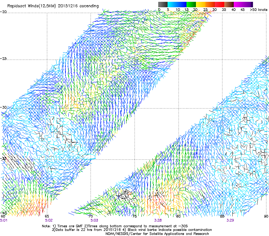Click the 'Note: 1) Times are GMT' line

[115, 226]
